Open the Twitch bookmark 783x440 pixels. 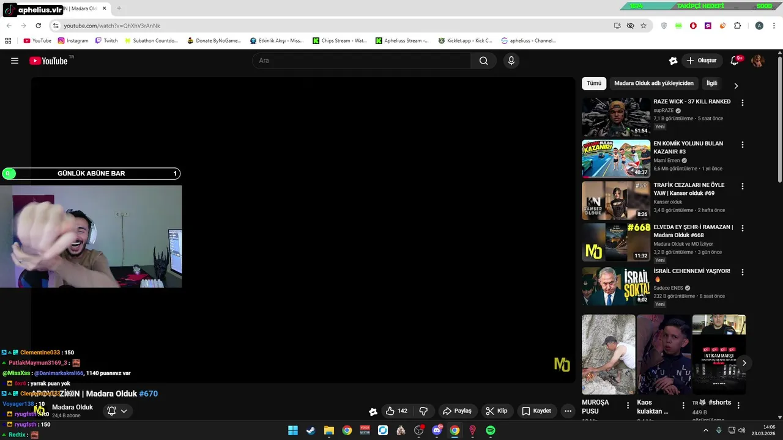point(106,40)
